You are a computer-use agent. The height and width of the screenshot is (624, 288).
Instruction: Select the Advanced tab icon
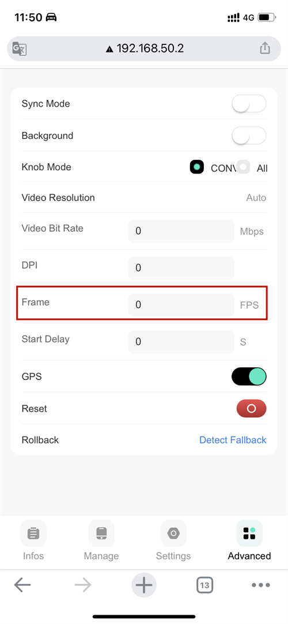(249, 533)
